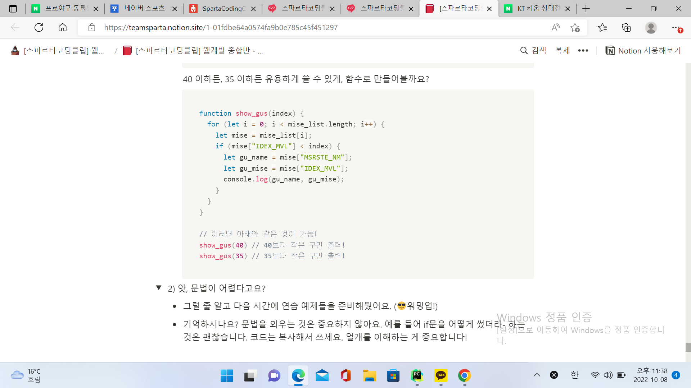
Task: Refresh the current page
Action: coord(39,27)
